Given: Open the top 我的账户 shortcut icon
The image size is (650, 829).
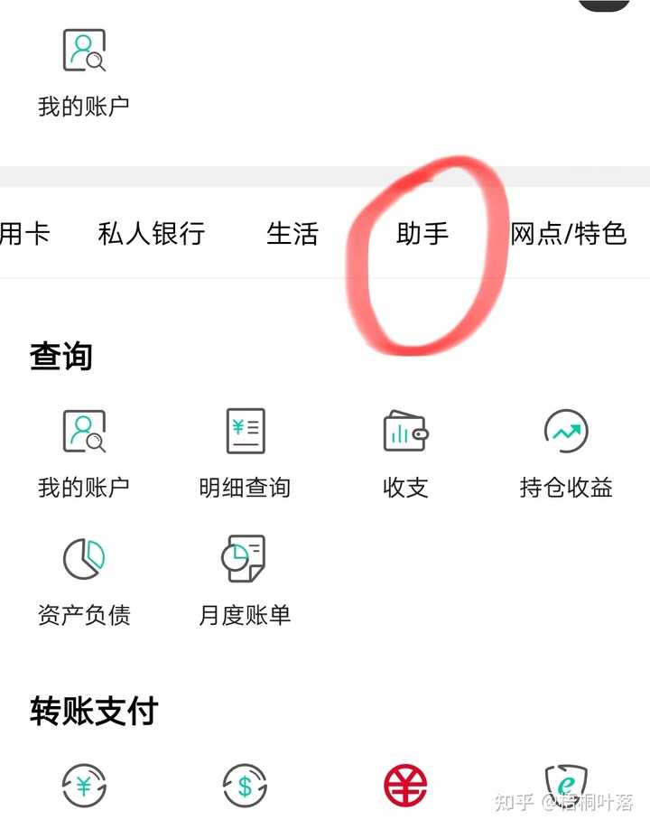Looking at the screenshot, I should click(84, 51).
